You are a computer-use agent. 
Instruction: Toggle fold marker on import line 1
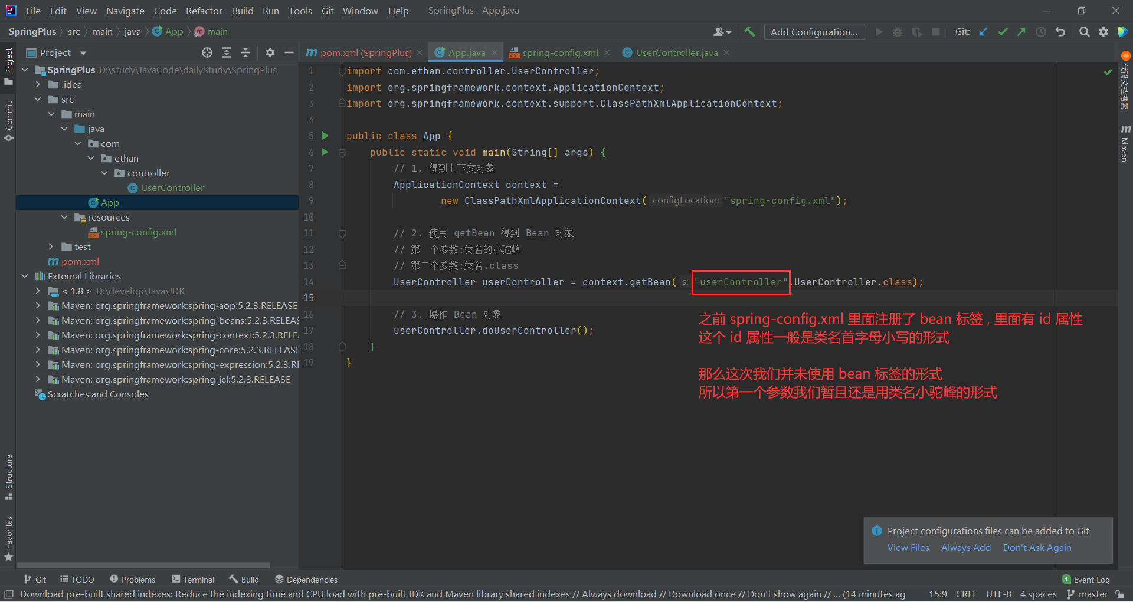pos(342,71)
